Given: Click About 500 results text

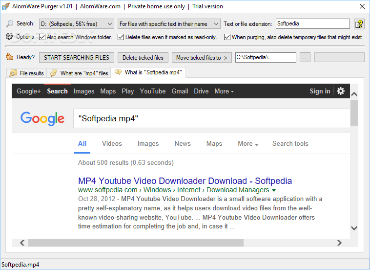Looking at the screenshot, I should pyautogui.click(x=126, y=163).
